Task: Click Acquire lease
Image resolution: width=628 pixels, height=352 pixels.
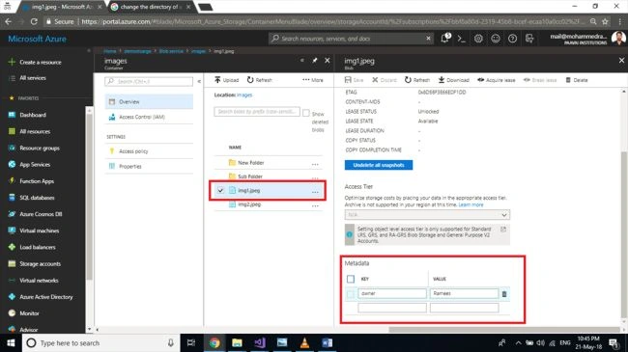Action: coord(497,80)
